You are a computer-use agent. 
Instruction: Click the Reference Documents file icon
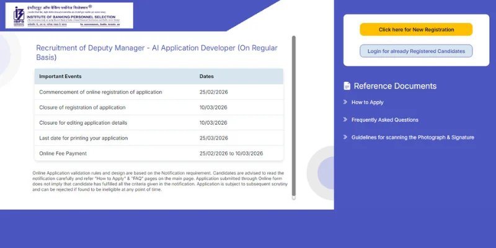[x=347, y=86]
